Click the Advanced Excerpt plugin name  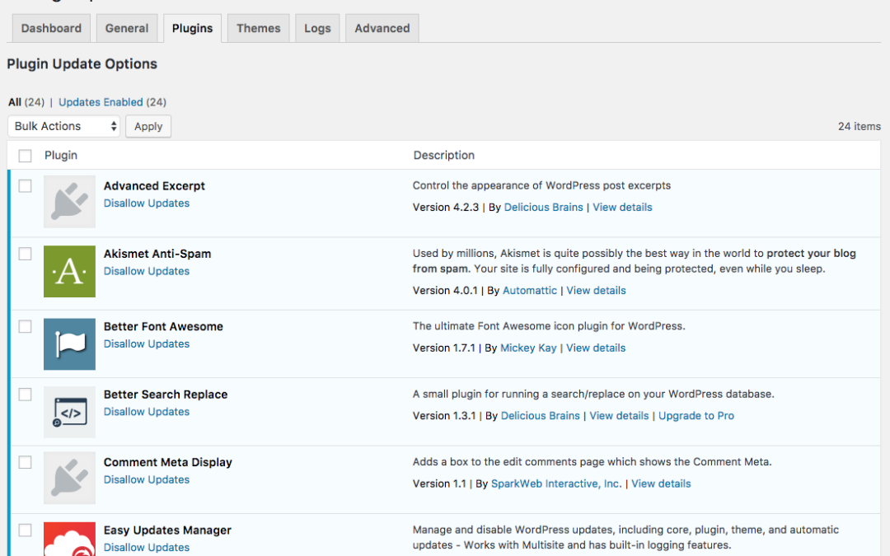coord(154,186)
